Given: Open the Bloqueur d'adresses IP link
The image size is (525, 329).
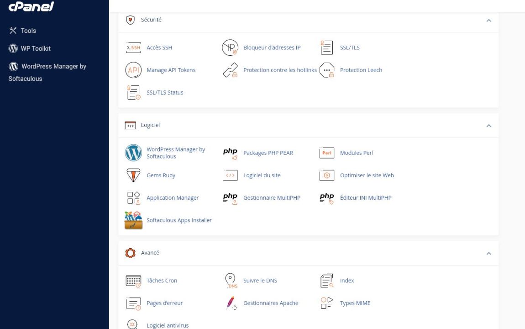Looking at the screenshot, I should coord(272,48).
